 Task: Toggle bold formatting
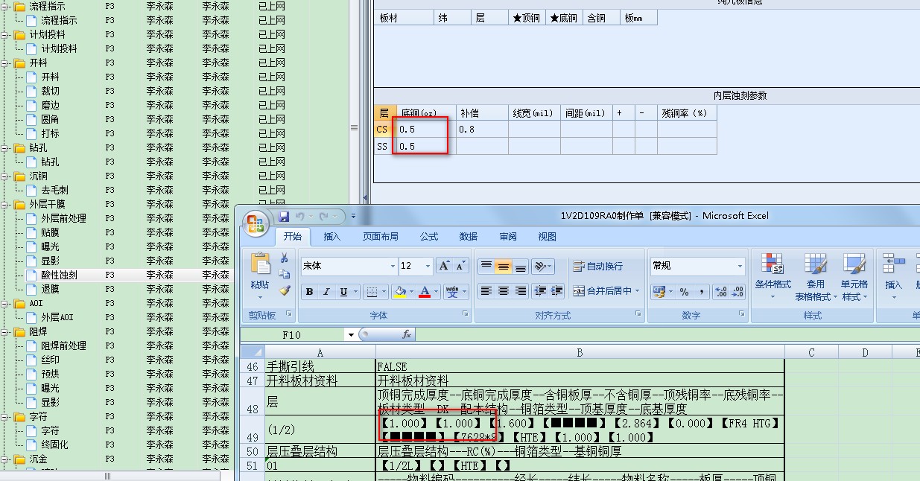click(309, 292)
